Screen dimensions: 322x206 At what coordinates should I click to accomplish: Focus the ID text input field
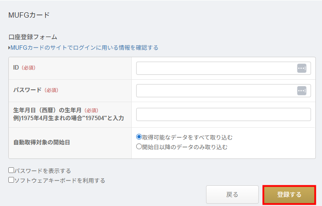click(x=216, y=68)
